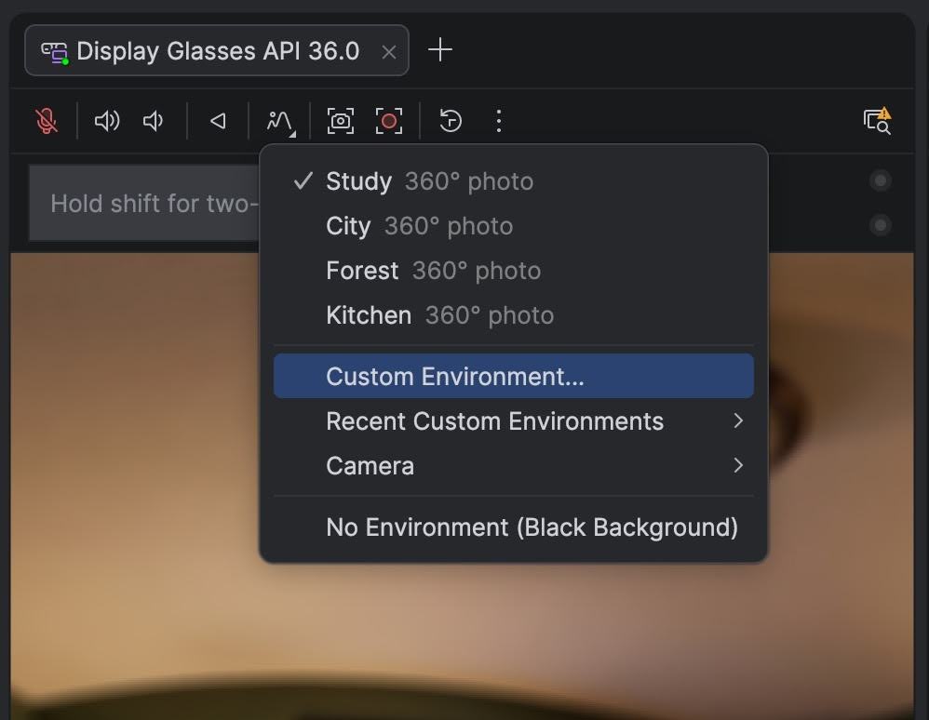Choose the City 360° photo environment
This screenshot has width=929, height=720.
click(514, 226)
